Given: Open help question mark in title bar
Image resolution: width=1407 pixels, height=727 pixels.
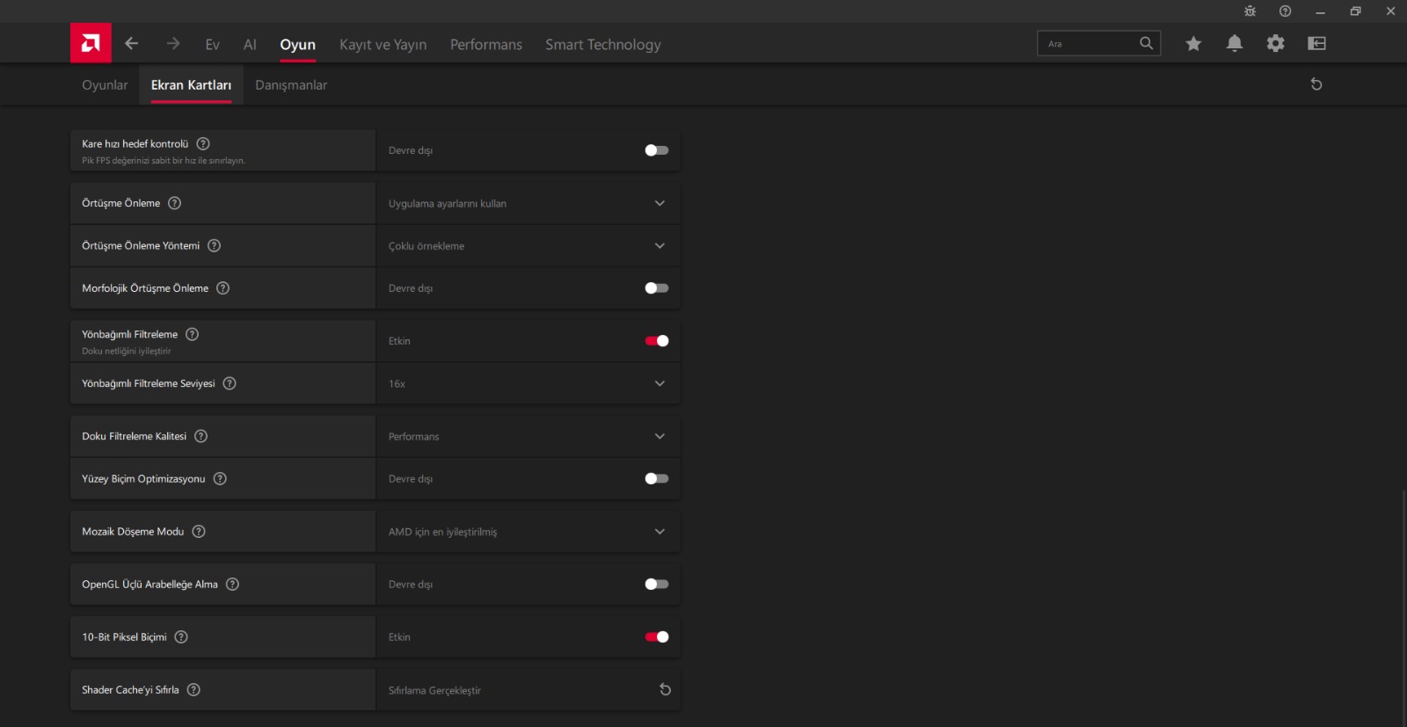Looking at the screenshot, I should [x=1285, y=11].
